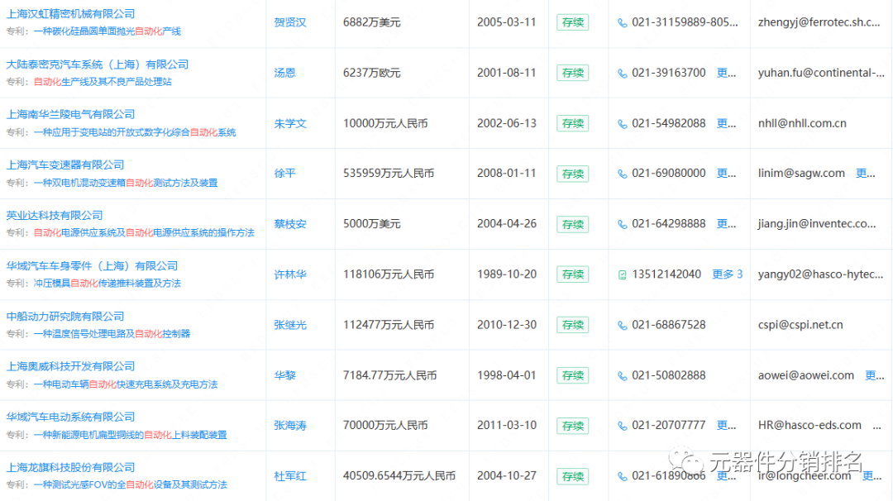Open legal representative 贺贤汉
Screen dimensions: 893x501
(x=290, y=23)
